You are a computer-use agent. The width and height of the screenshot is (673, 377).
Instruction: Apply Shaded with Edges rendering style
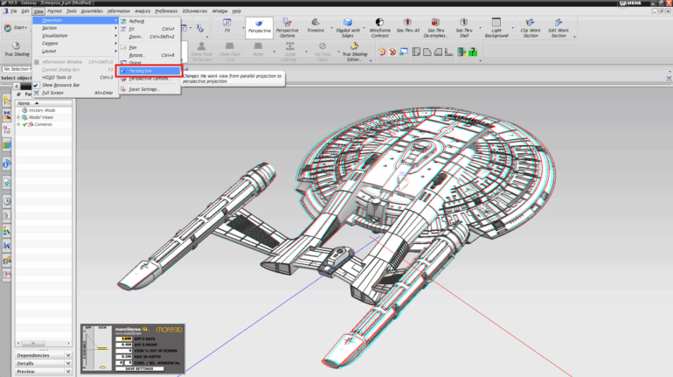pyautogui.click(x=348, y=28)
